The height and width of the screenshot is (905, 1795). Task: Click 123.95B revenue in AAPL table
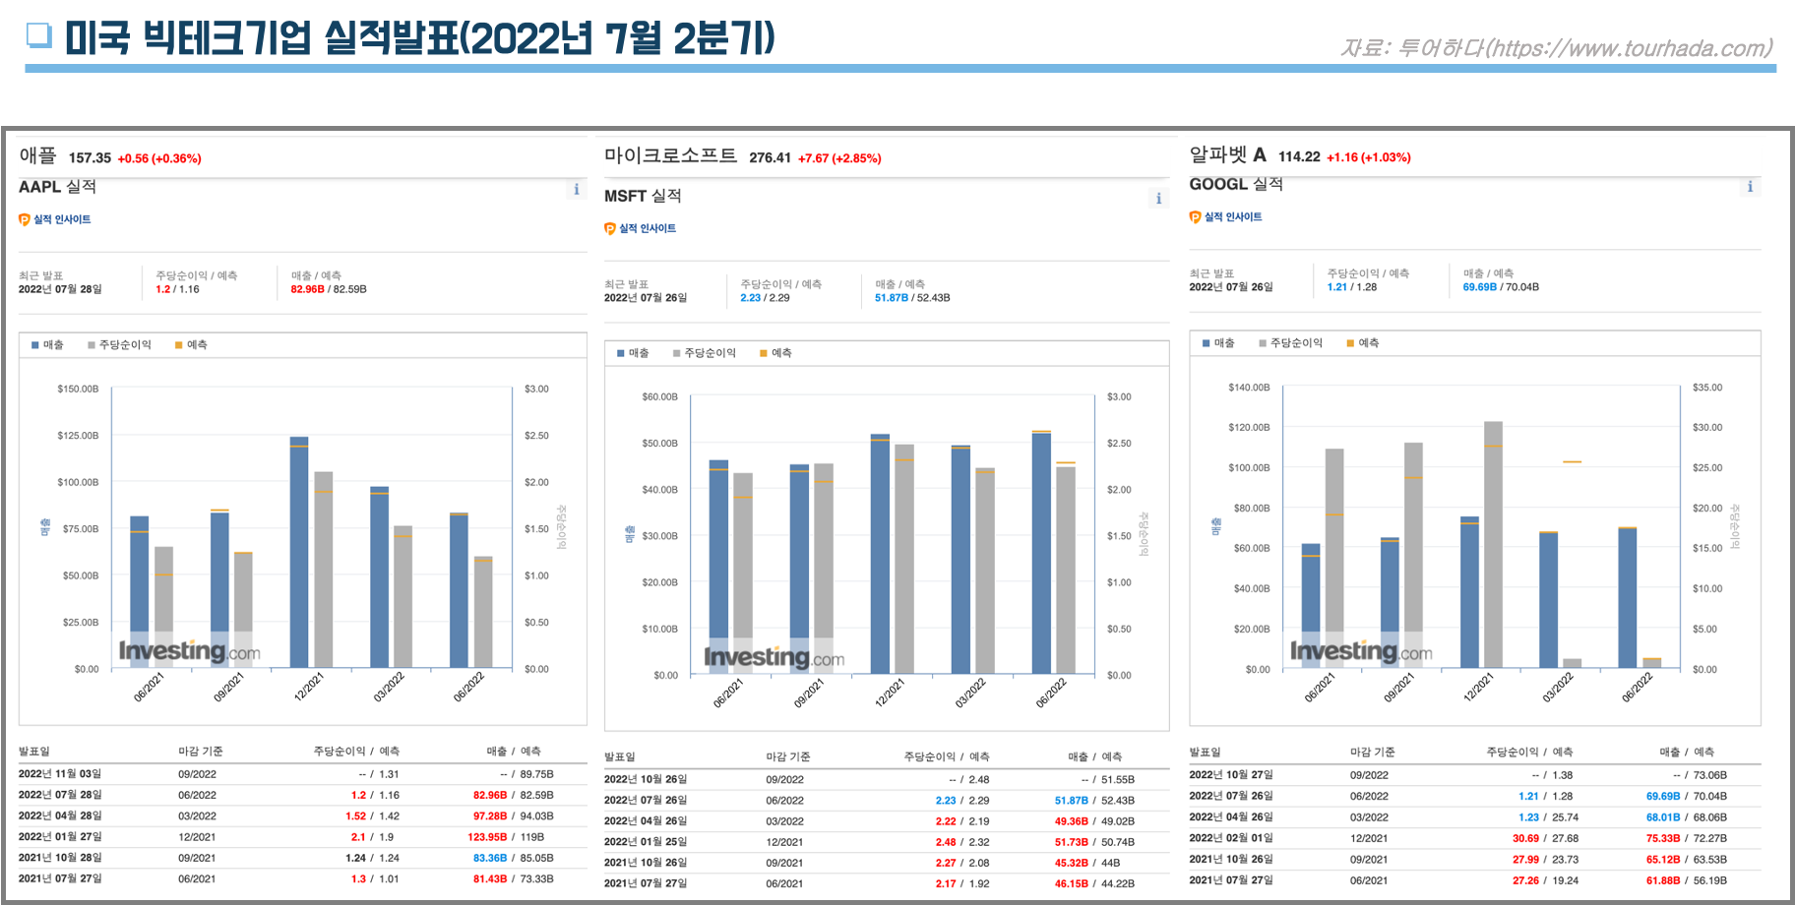[487, 837]
